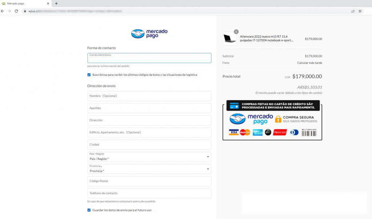Select the Teléfono de contacto field
This screenshot has width=372, height=219.
click(149, 193)
